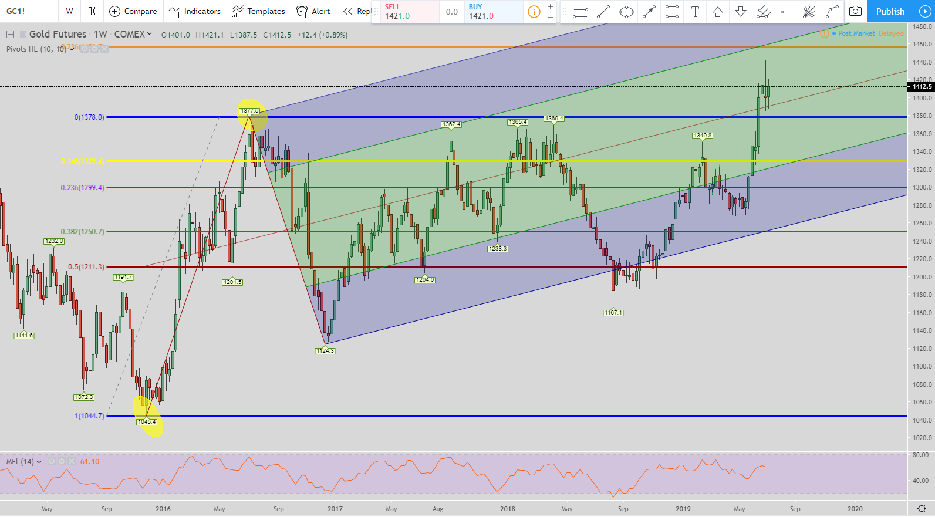Click the 1124.3 pivot low label
Viewport: 935px width, 517px height.
[x=325, y=351]
